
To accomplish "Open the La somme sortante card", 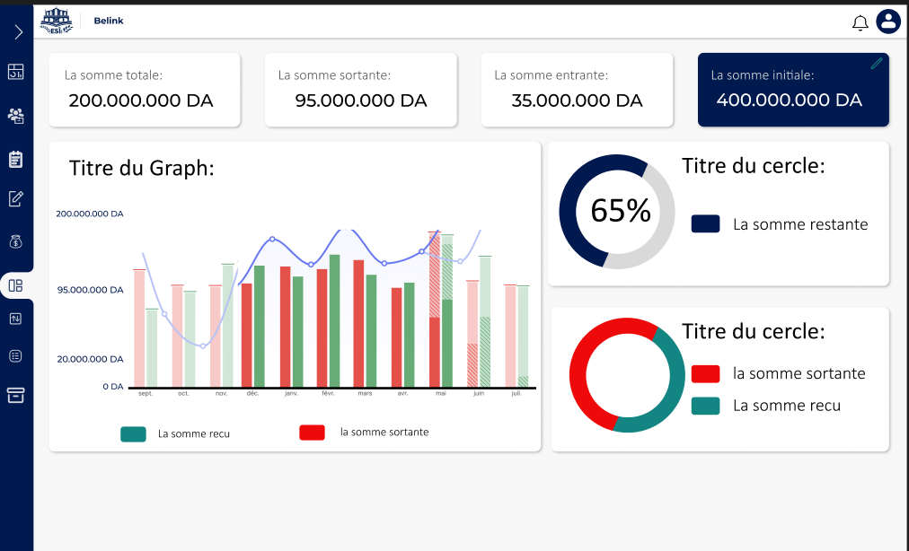I will coord(360,90).
